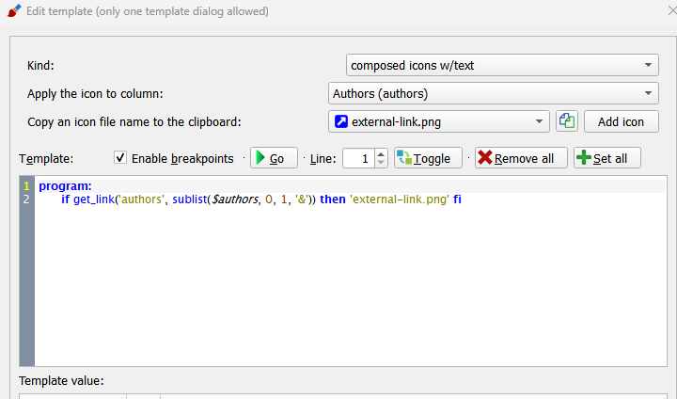
Task: Click empty area in the template editor
Action: 348,292
